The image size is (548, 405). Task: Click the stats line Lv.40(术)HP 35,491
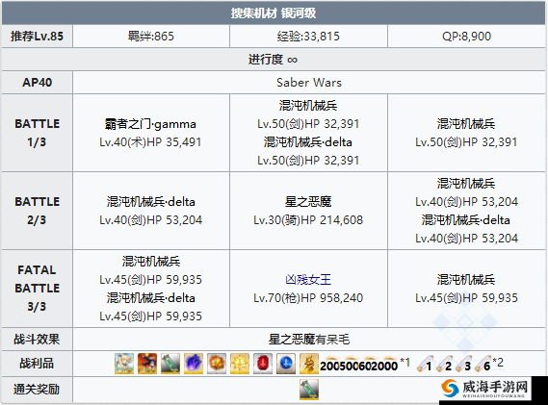tap(150, 142)
